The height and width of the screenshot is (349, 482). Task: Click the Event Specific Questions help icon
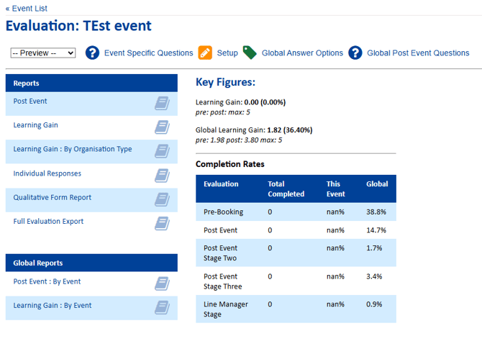(x=92, y=53)
